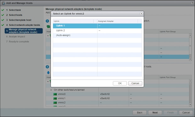Click the green assign uplink icon in section 1
This screenshot has height=117, width=195.
point(48,27)
